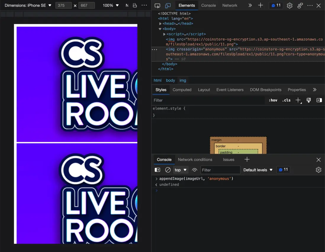325x252 pixels.
Task: Click the inspect element picker icon
Action: (157, 6)
